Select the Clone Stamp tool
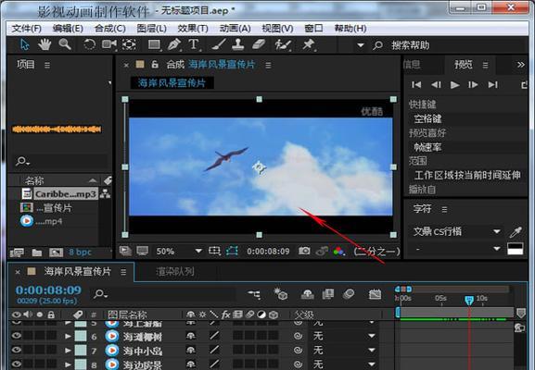 (x=237, y=44)
